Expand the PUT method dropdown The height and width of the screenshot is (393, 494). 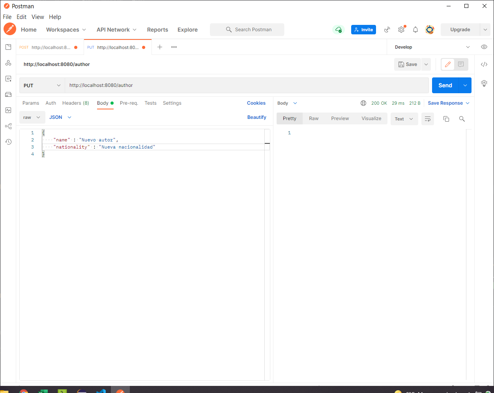42,85
